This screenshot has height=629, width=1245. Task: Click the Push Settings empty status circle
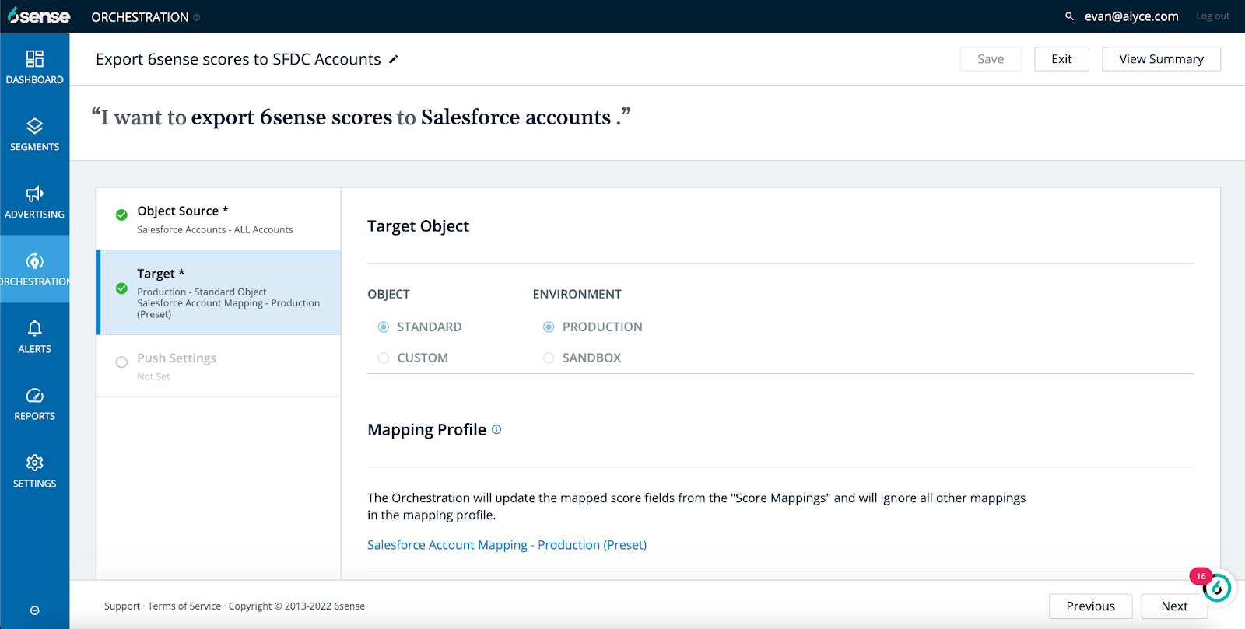tap(121, 362)
